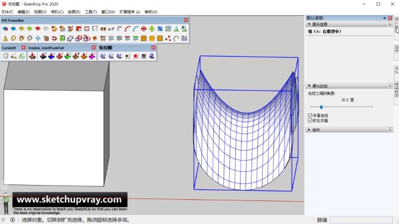Click the scattered red x marks icon in JHS PowerBar

(x=168, y=39)
